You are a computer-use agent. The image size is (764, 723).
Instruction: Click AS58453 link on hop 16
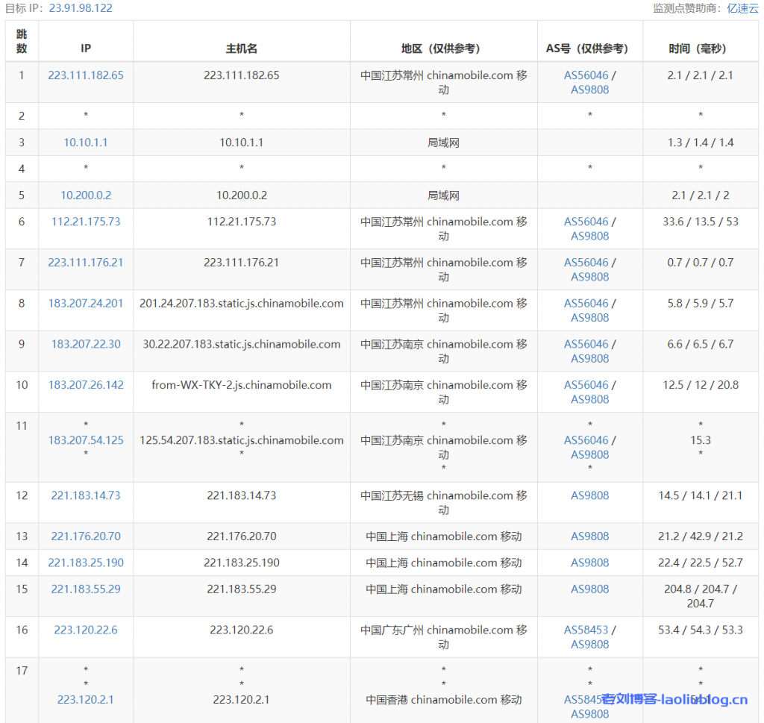[586, 630]
